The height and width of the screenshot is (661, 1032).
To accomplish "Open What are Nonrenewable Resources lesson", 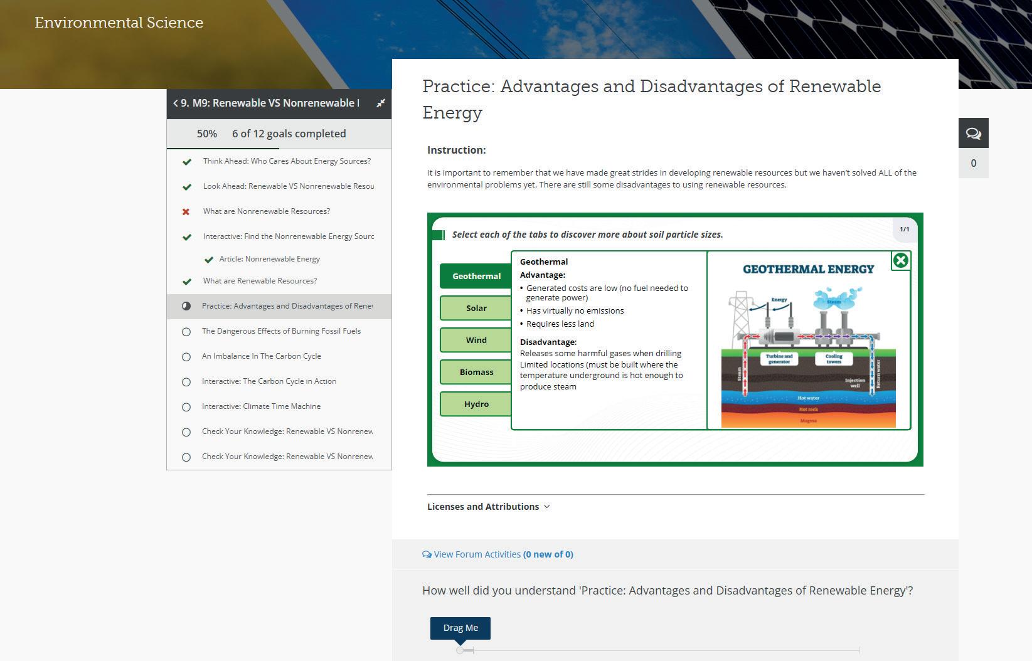I will pyautogui.click(x=267, y=211).
